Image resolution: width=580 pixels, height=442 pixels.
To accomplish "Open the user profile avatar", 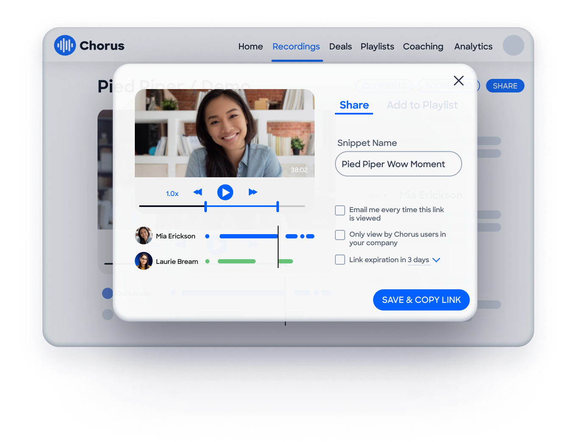I will (x=513, y=45).
